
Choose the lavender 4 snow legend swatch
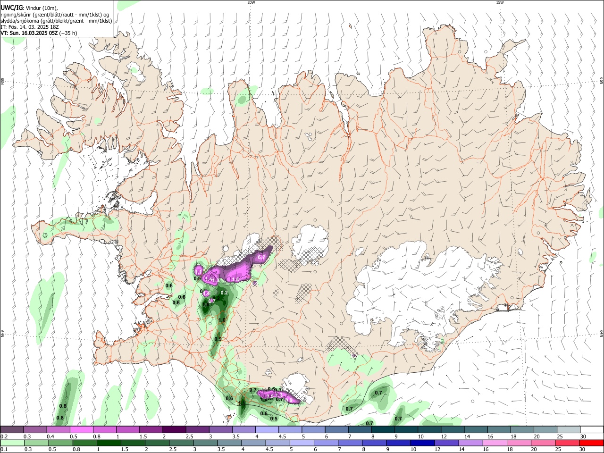(x=267, y=429)
